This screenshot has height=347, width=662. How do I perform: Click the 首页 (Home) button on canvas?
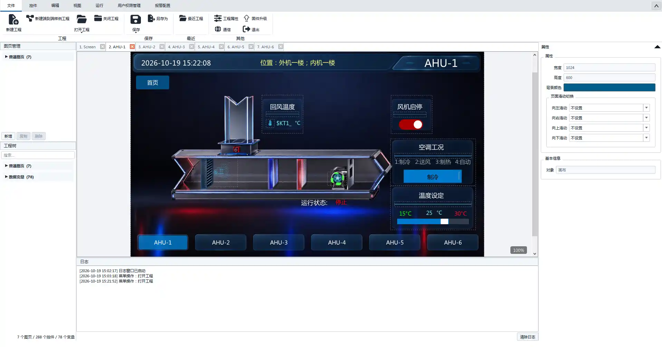point(153,82)
